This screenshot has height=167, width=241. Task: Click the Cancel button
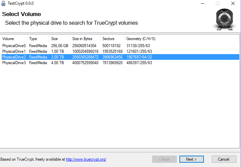[224, 159]
